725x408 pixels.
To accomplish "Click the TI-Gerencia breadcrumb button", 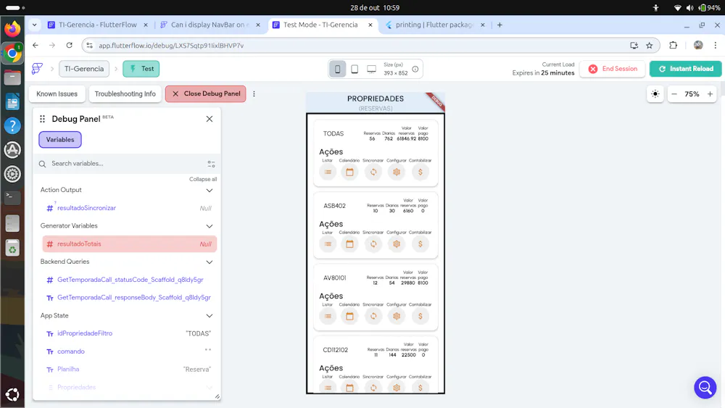I will 83,69.
